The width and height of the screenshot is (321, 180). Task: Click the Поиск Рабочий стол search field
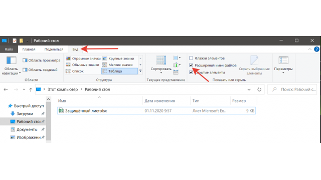292,89
